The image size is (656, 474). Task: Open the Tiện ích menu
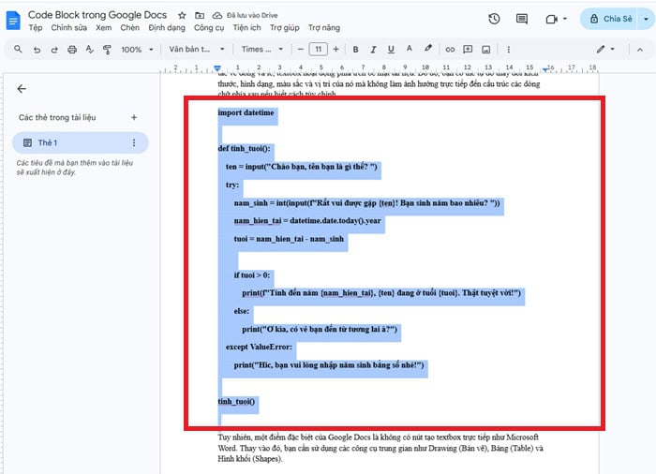coord(246,27)
